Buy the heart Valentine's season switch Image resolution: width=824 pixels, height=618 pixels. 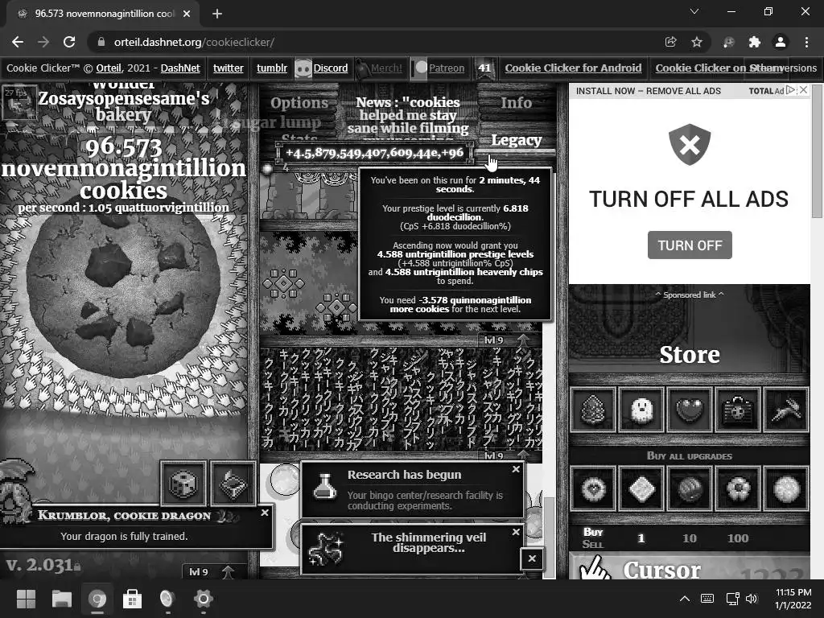point(690,410)
